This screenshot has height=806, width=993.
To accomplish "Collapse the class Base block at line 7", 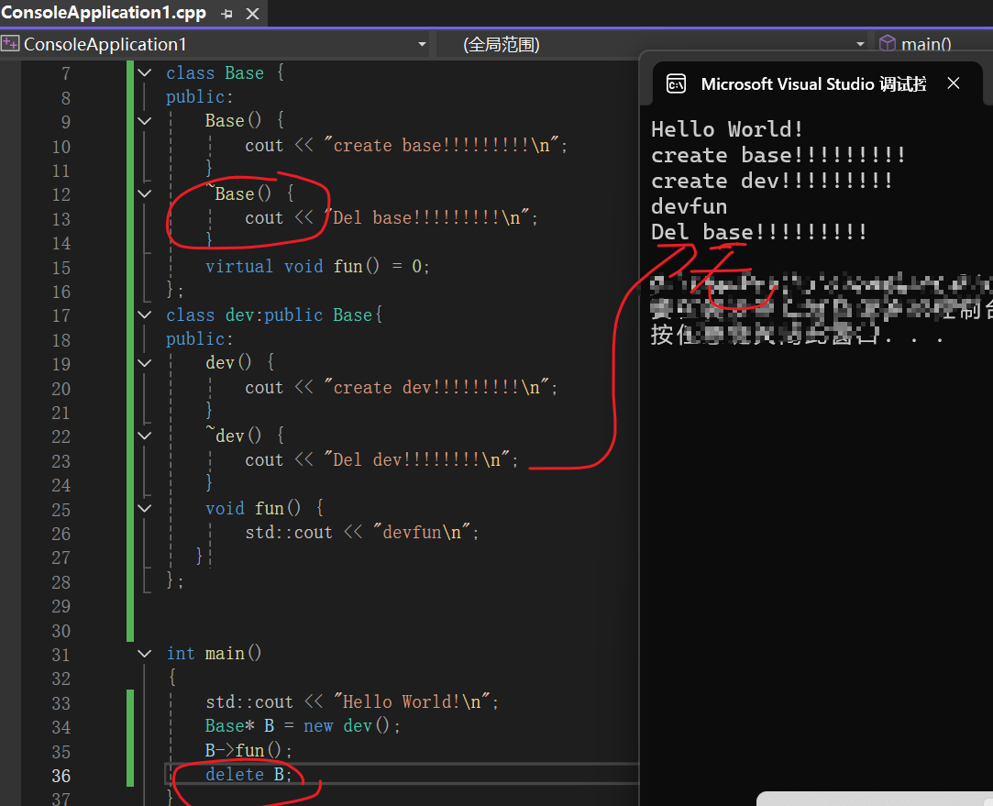I will tap(144, 72).
